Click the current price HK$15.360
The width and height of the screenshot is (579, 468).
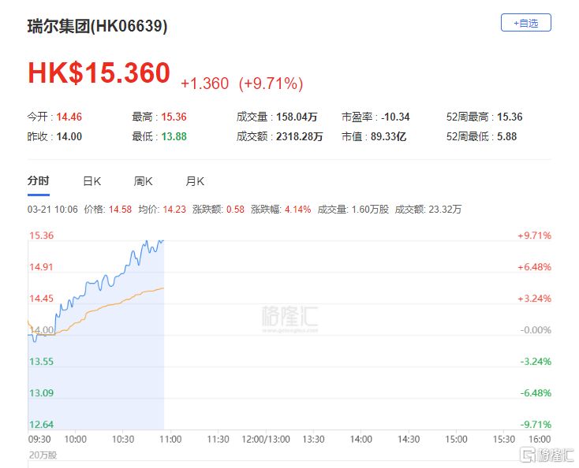[99, 72]
